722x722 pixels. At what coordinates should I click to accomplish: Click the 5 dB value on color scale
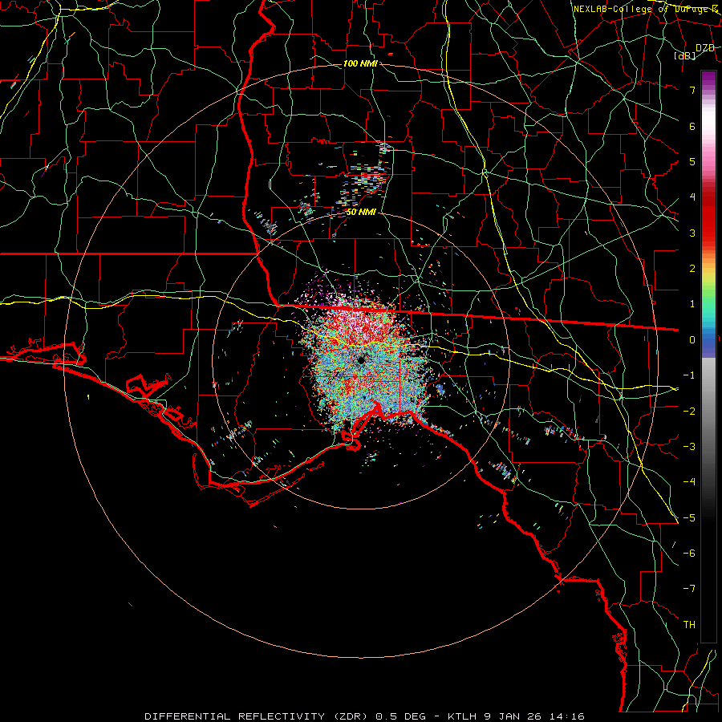coord(692,161)
